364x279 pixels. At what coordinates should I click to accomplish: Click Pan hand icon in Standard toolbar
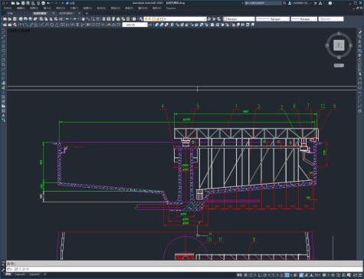coord(84,19)
